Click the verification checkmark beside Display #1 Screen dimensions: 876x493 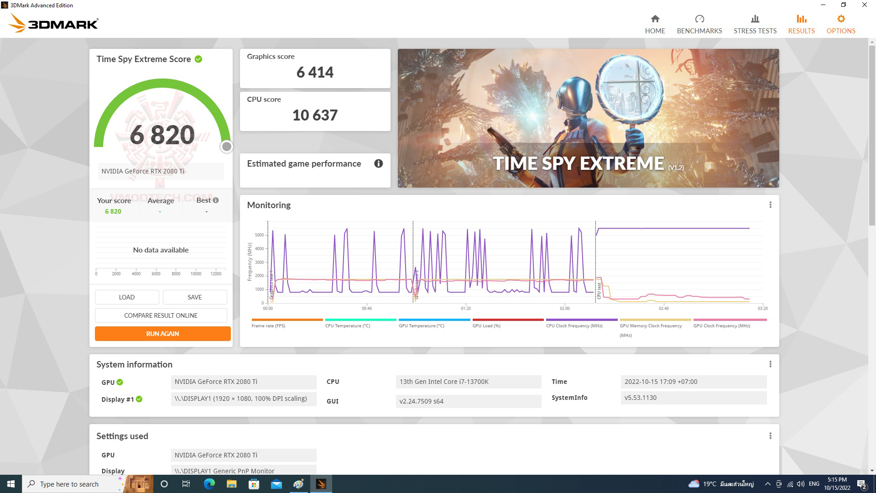coord(139,399)
